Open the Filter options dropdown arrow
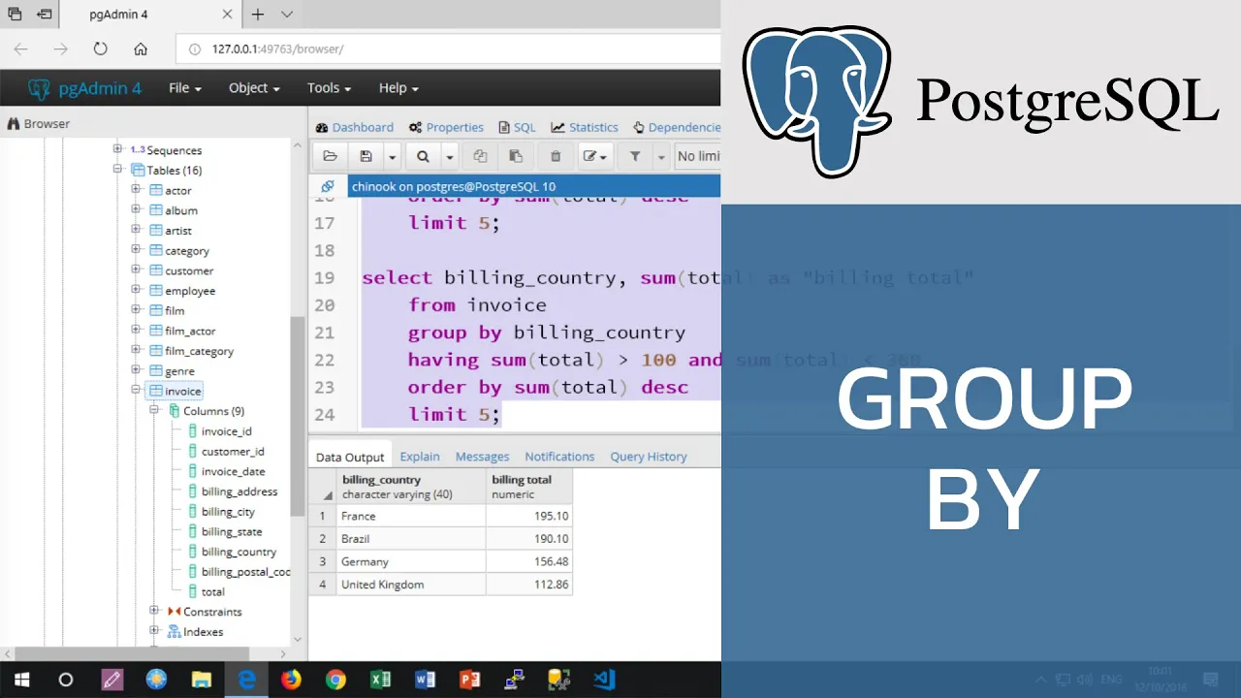Image resolution: width=1241 pixels, height=698 pixels. pos(661,156)
